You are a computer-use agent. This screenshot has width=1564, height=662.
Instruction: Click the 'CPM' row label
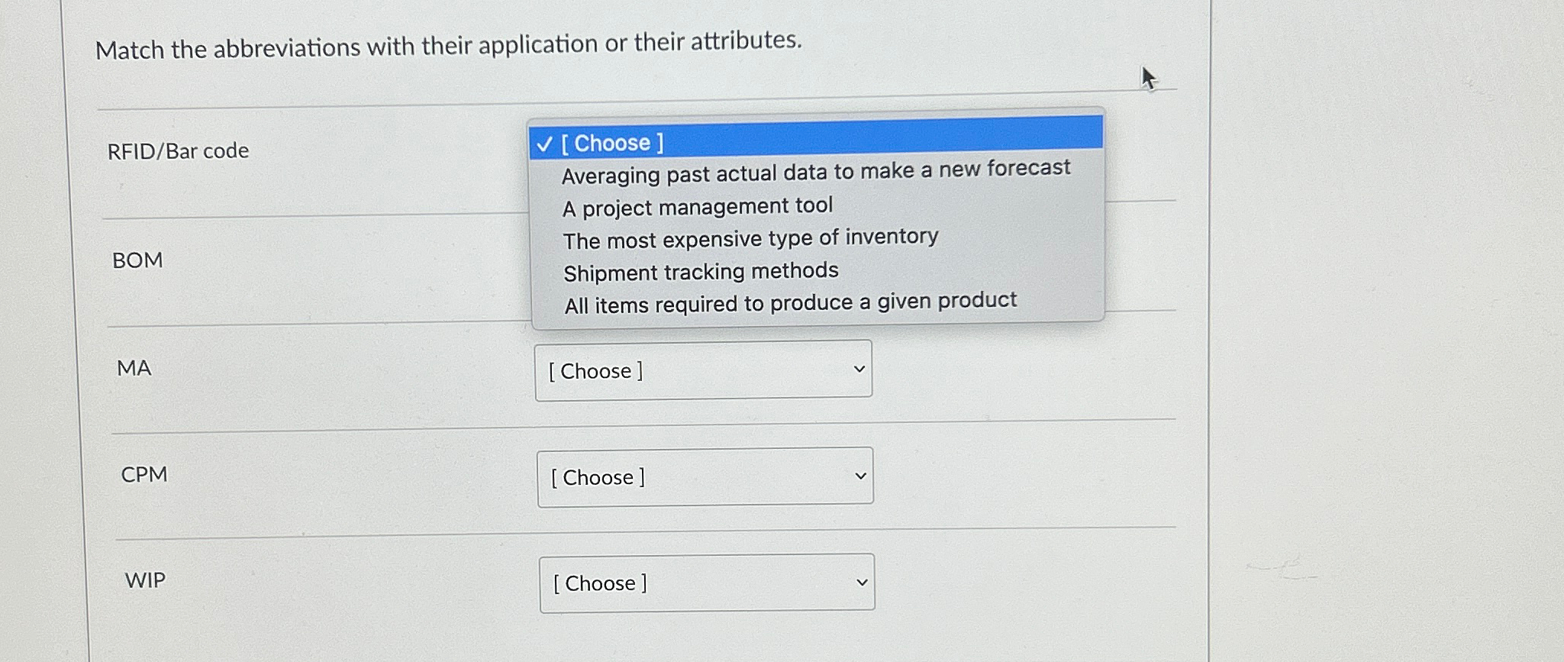pyautogui.click(x=144, y=474)
